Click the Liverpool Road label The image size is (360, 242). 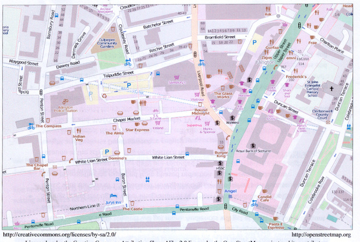click(200, 83)
